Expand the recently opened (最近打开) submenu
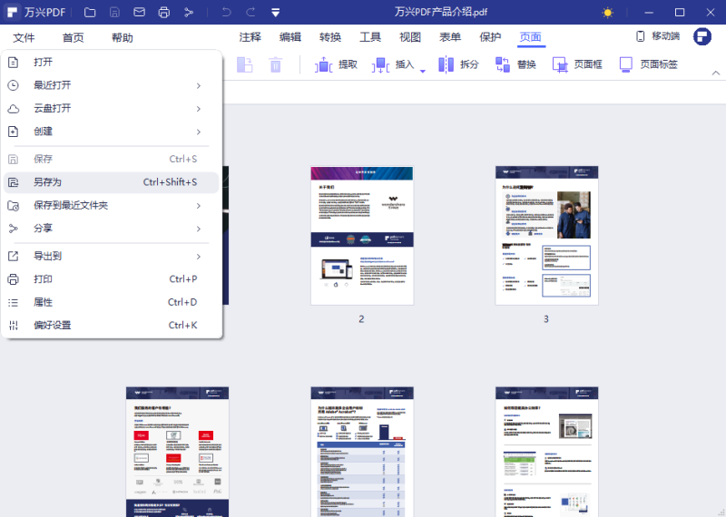The height and width of the screenshot is (517, 726). tap(198, 85)
